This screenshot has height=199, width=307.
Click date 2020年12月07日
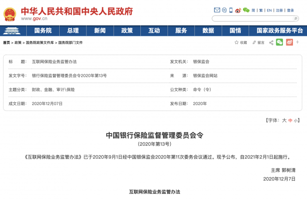47,104
